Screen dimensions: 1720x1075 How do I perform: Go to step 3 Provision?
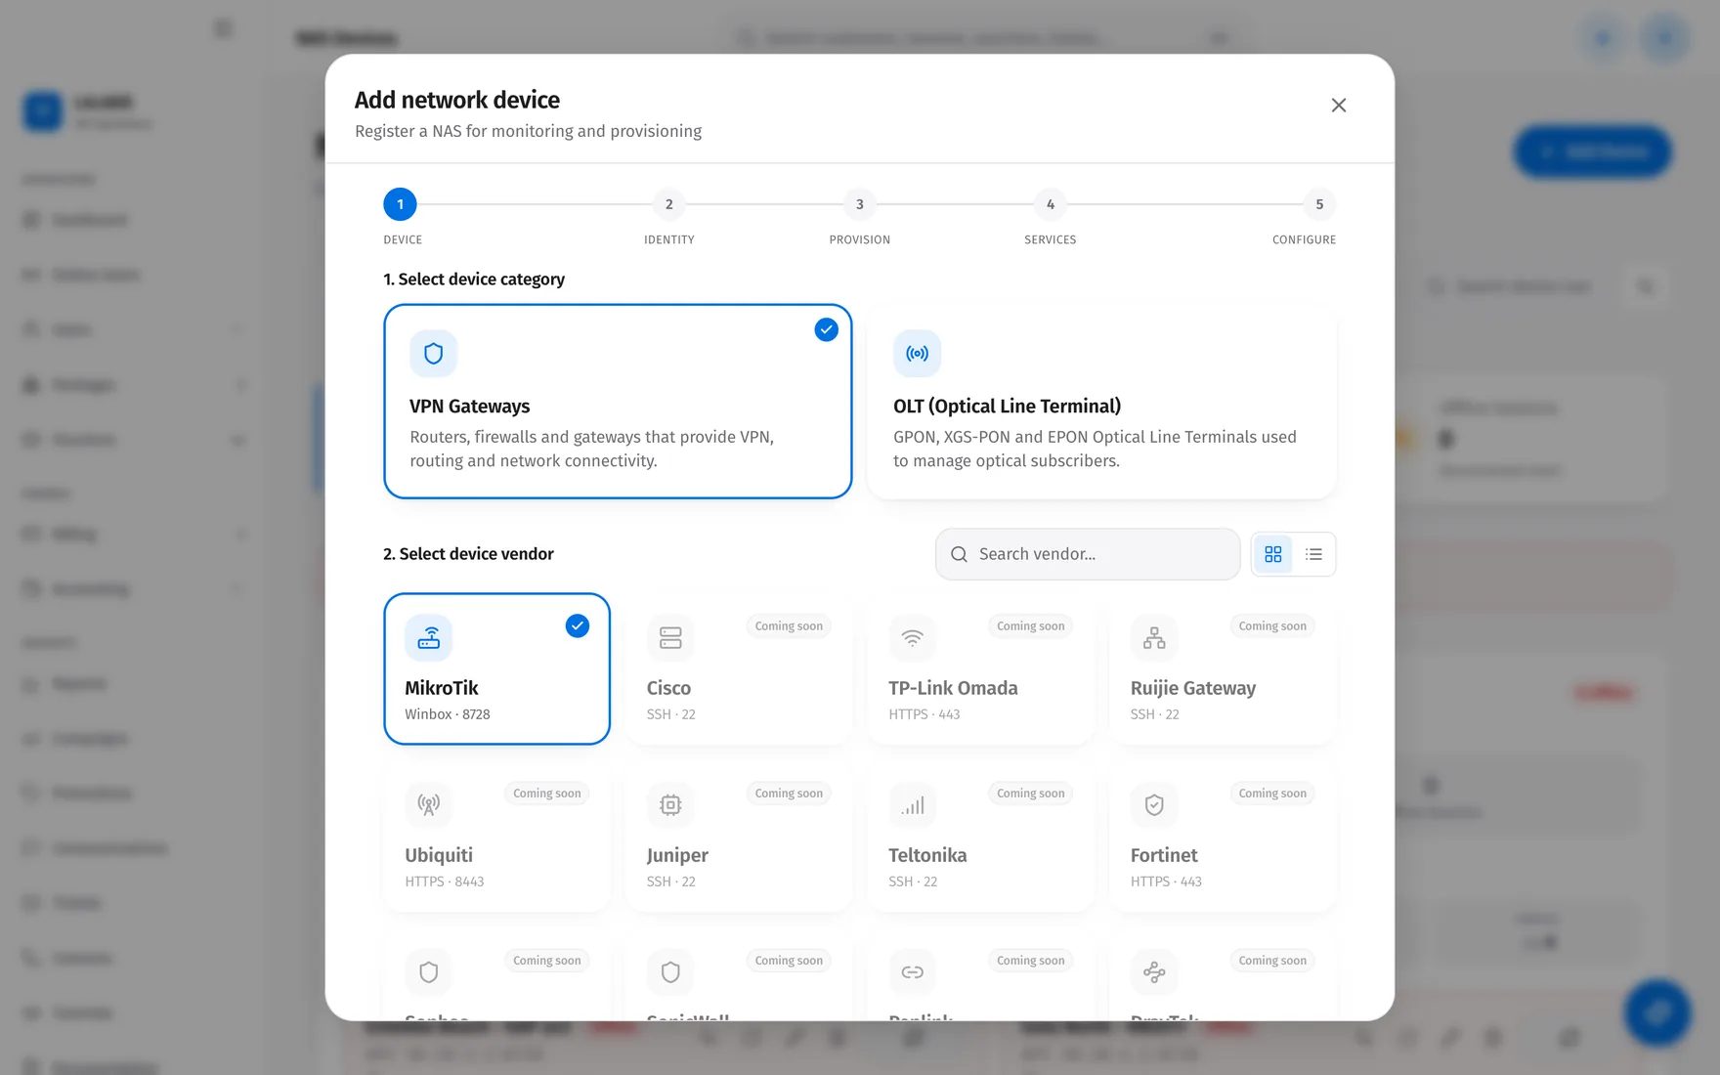pyautogui.click(x=859, y=204)
